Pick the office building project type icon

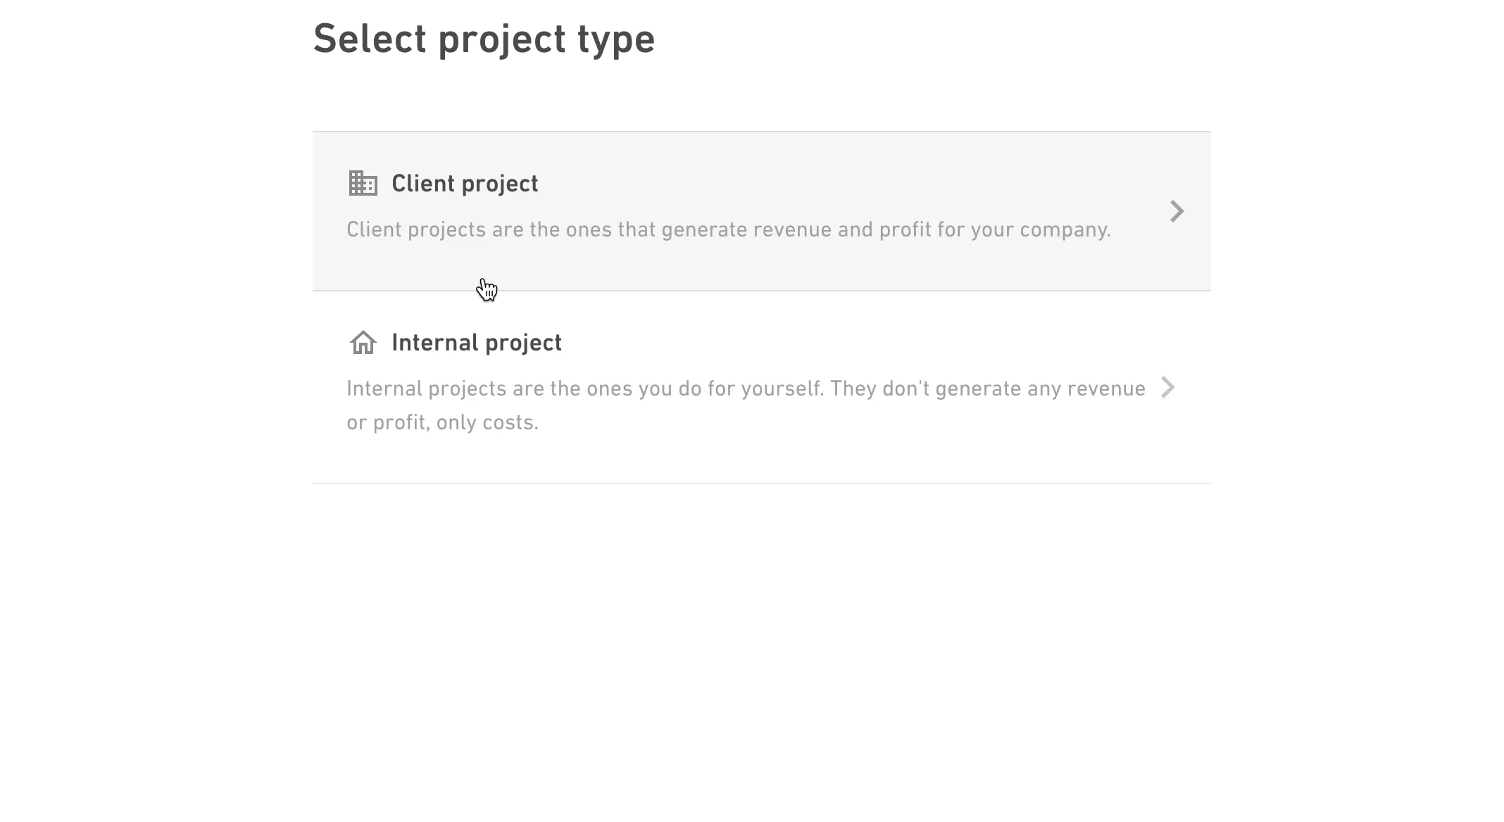pos(363,183)
